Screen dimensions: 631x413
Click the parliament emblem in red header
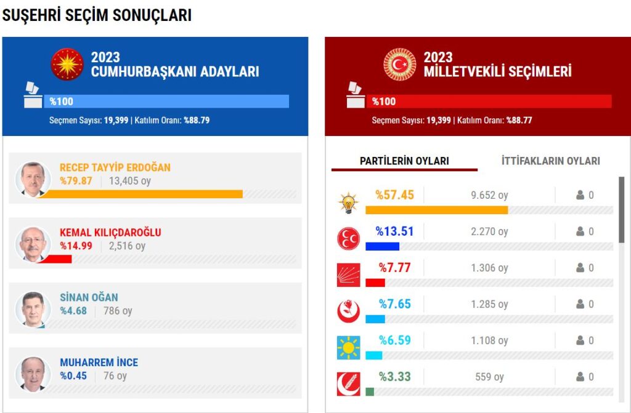(x=400, y=65)
